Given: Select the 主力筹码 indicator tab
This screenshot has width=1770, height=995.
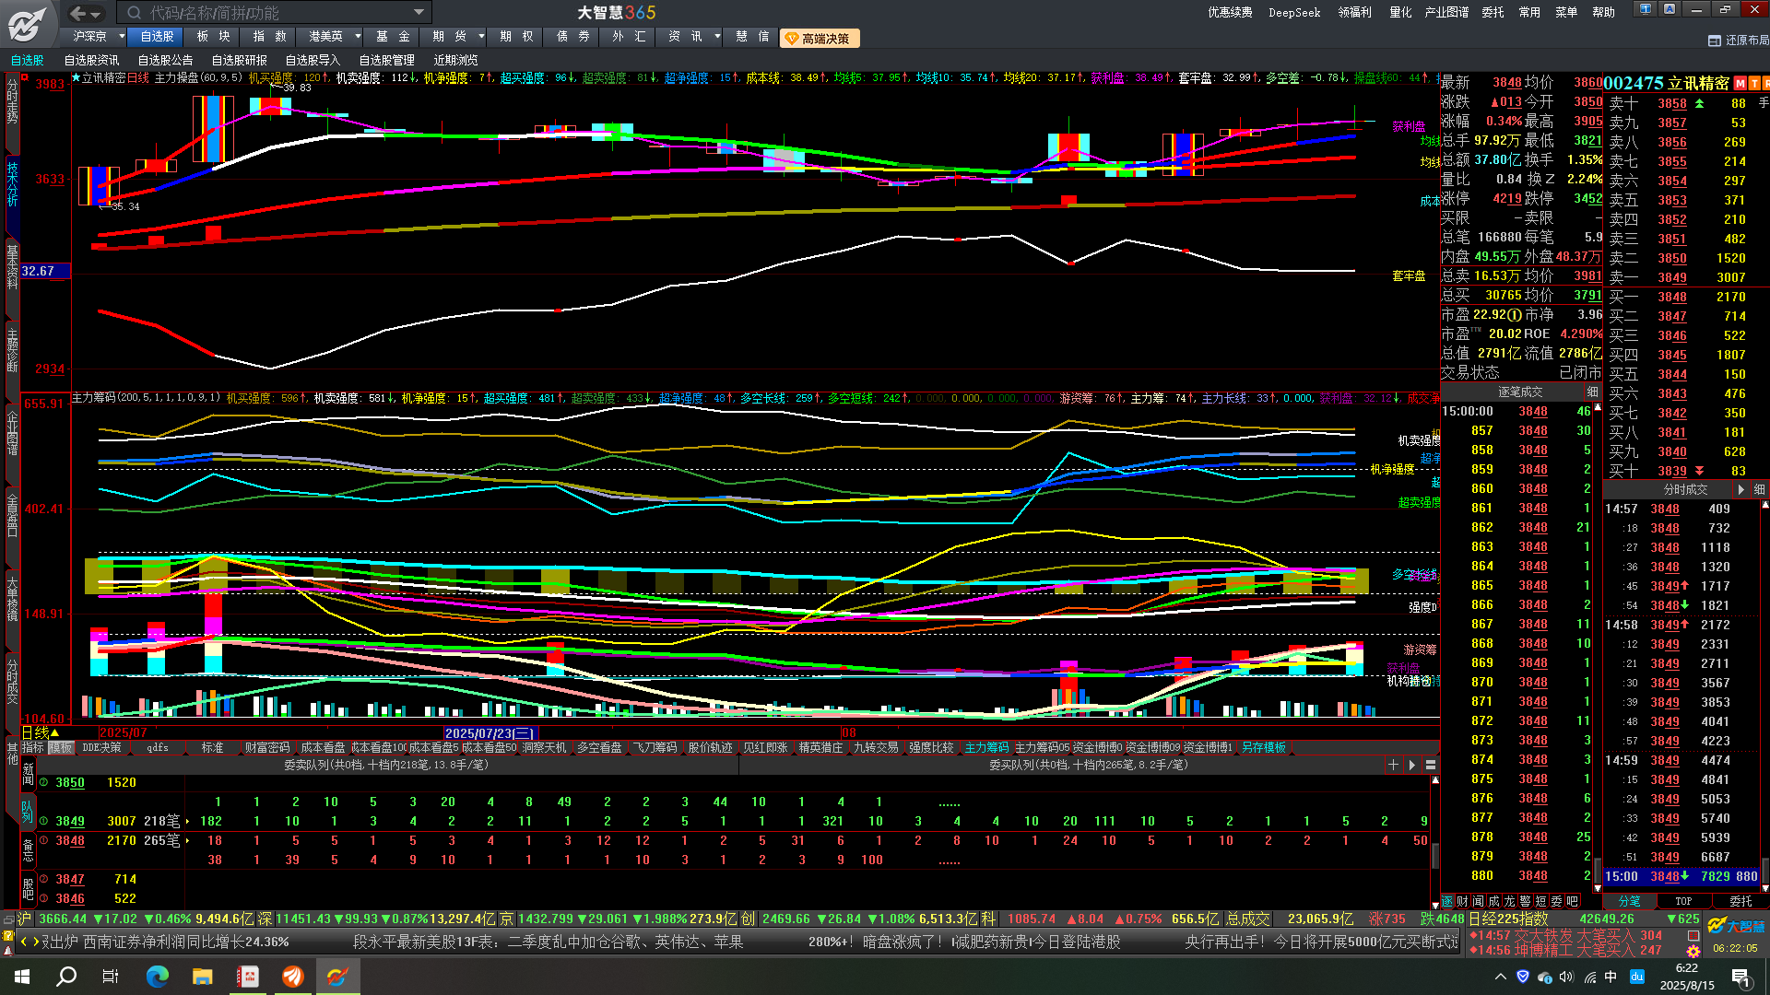Looking at the screenshot, I should 986,748.
